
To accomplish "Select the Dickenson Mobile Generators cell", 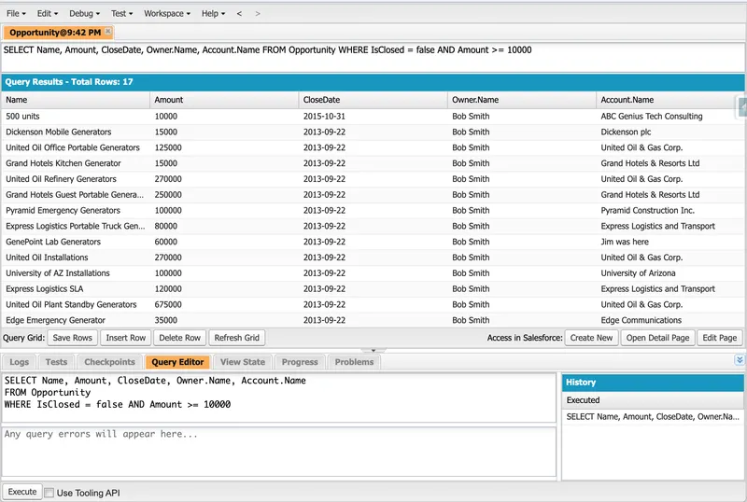I will point(76,132).
